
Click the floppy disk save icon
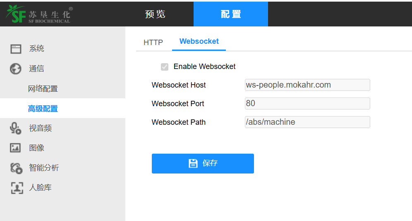193,163
